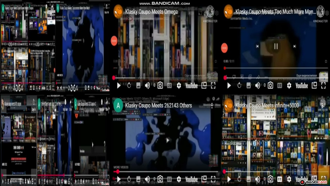
Task: Open orange channel avatar of Meets Omega video
Action: coord(118,12)
